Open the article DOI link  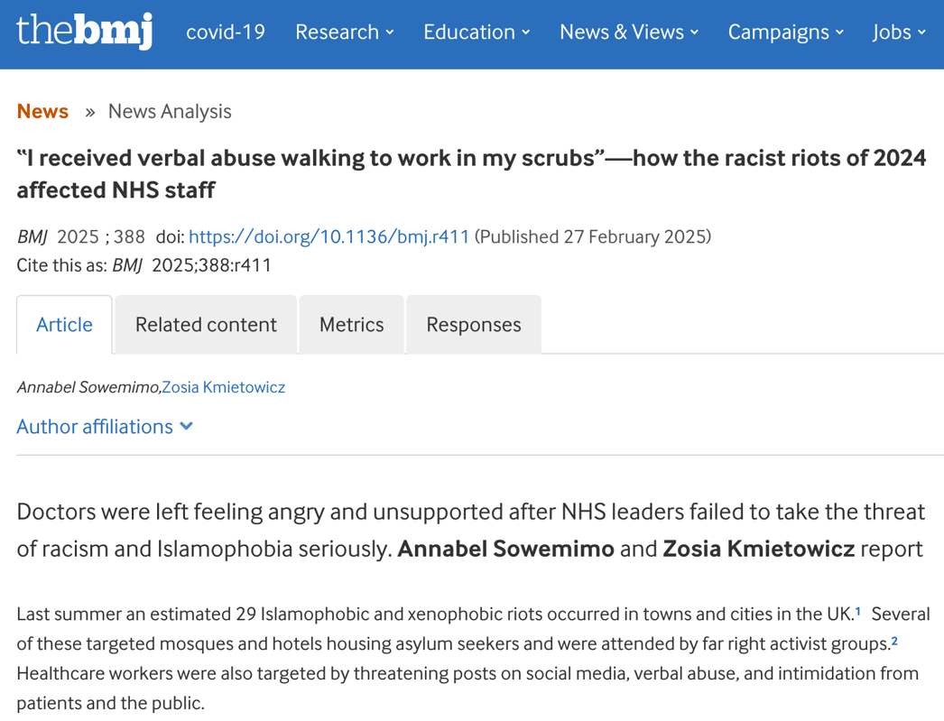point(329,236)
